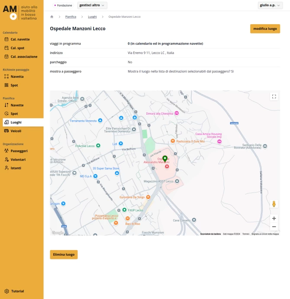Go to Passeggeri section
Screen dimensions: 290x299
[19, 151]
